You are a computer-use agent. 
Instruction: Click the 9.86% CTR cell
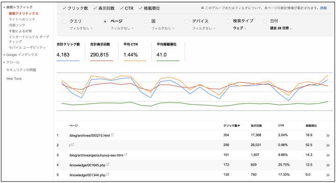pyautogui.click(x=283, y=154)
